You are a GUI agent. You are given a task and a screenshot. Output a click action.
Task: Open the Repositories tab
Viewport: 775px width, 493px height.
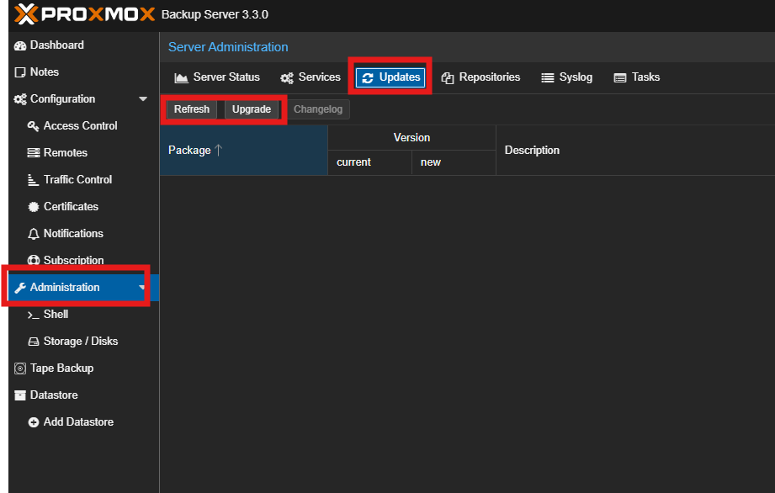point(480,77)
